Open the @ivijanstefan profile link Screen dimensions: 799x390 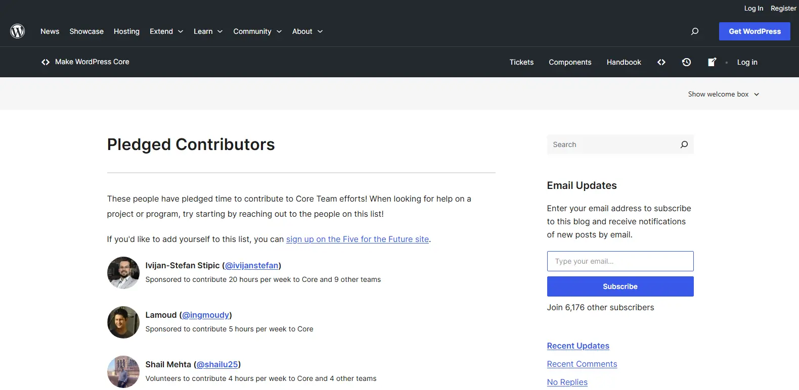(x=252, y=265)
